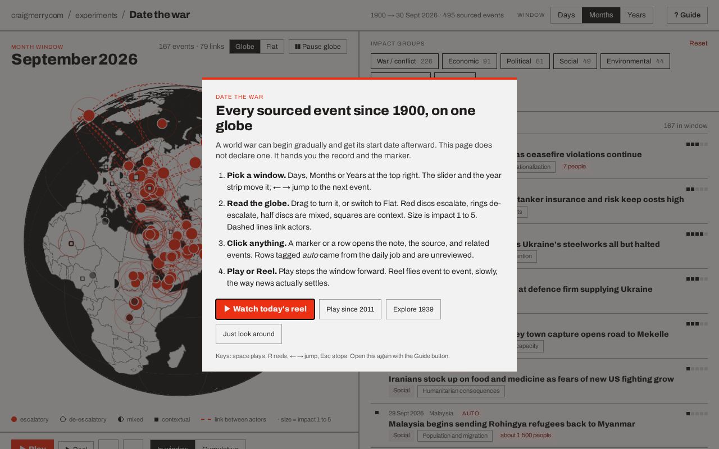
Task: Toggle the Social impact group chip
Action: tap(575, 61)
